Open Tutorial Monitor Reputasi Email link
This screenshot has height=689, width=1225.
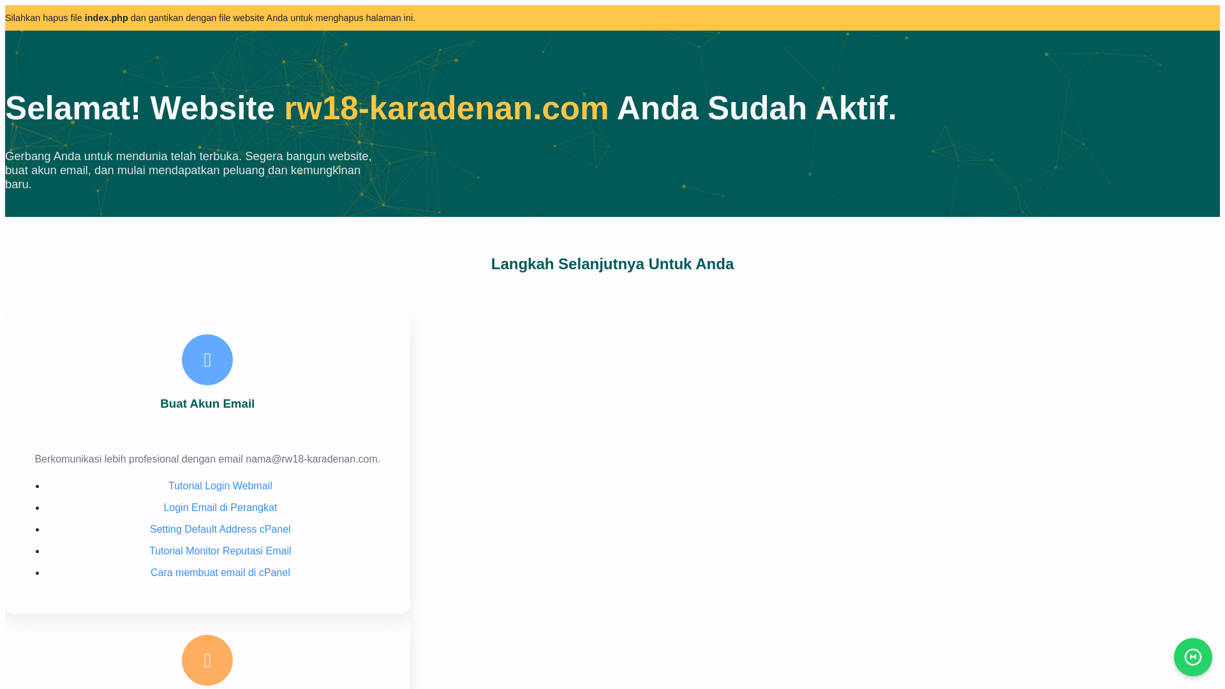pyautogui.click(x=220, y=551)
